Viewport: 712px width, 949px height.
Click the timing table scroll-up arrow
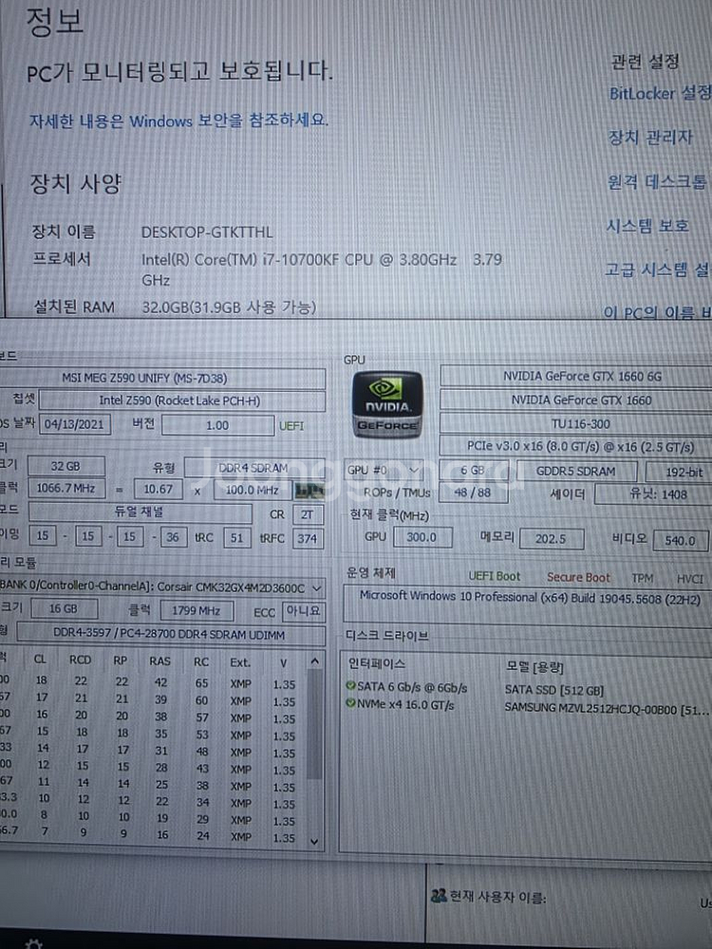[x=314, y=661]
